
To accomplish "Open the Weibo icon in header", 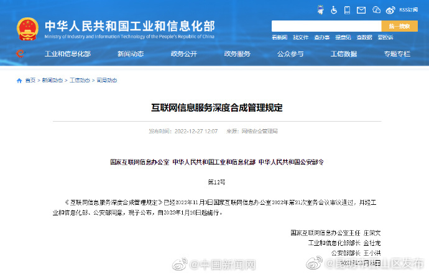I will [390, 10].
